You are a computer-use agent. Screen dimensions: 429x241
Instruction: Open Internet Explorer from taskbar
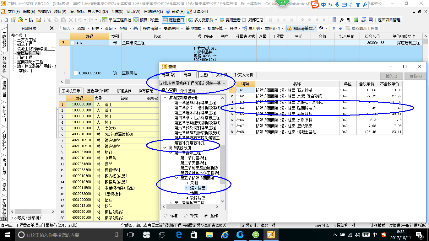click(225, 234)
